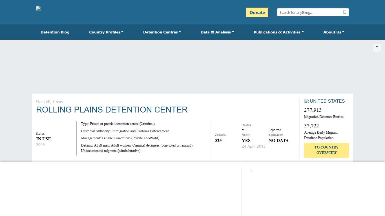Image resolution: width=385 pixels, height=216 pixels.
Task: Click the TO COUNTRY OVERVIEW button
Action: pyautogui.click(x=326, y=150)
